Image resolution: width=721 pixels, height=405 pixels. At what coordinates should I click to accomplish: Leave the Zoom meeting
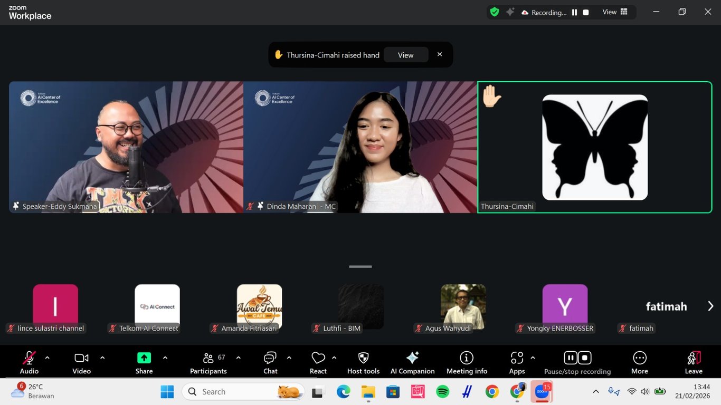pyautogui.click(x=693, y=362)
